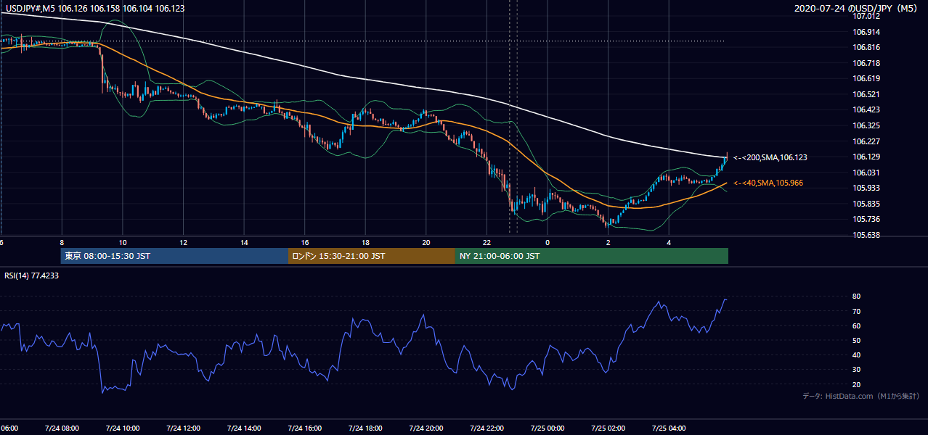Click the 7/24 08:00 time axis label
928x435 pixels.
62,428
